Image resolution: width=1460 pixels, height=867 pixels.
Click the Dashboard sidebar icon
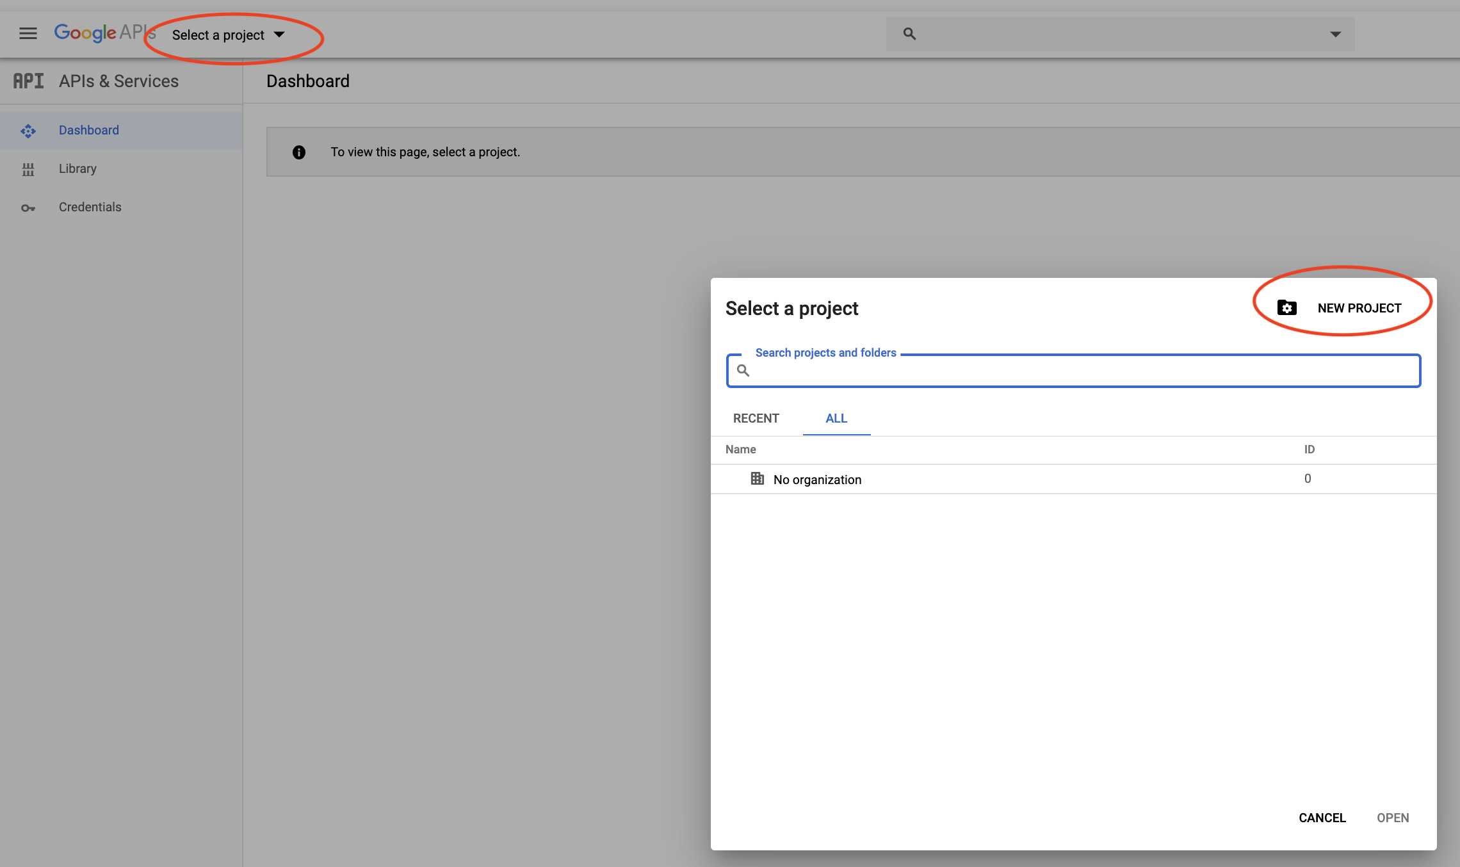pyautogui.click(x=28, y=131)
